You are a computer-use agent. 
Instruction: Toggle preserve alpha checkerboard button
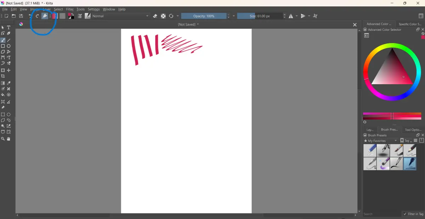tap(163, 16)
